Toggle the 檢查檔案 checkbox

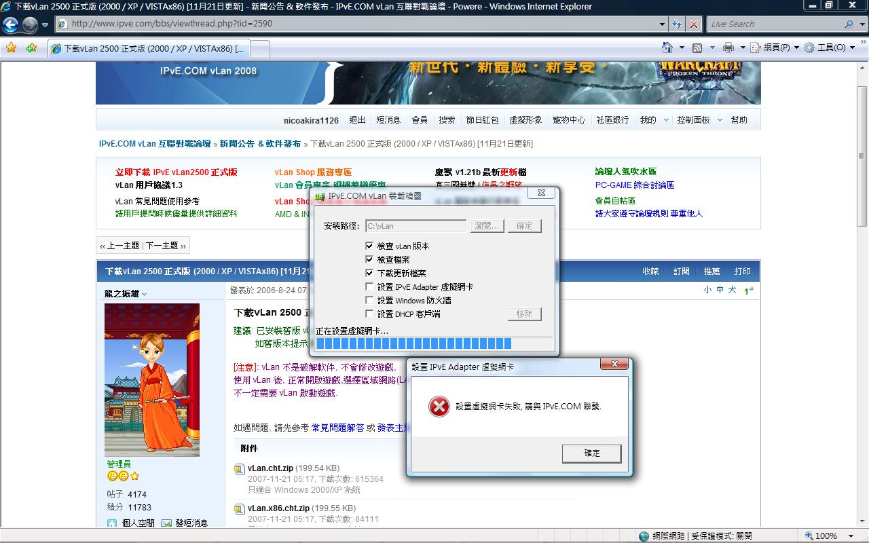pos(369,259)
